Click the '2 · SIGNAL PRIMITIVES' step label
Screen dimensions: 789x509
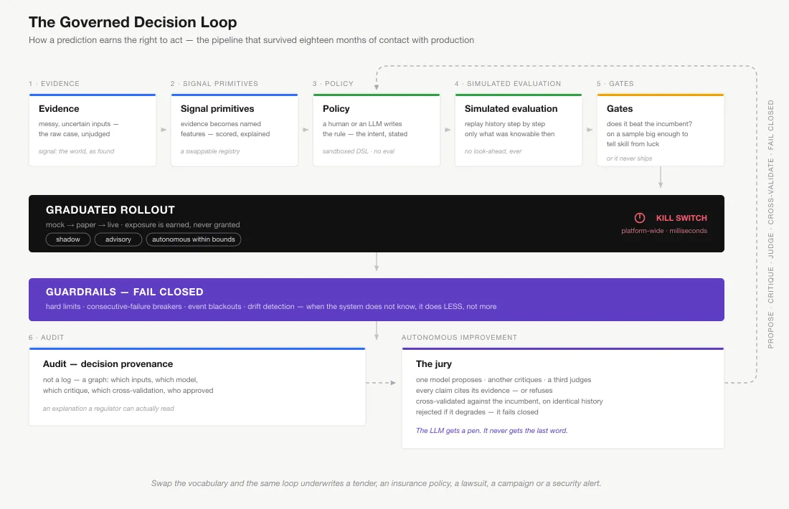[214, 83]
